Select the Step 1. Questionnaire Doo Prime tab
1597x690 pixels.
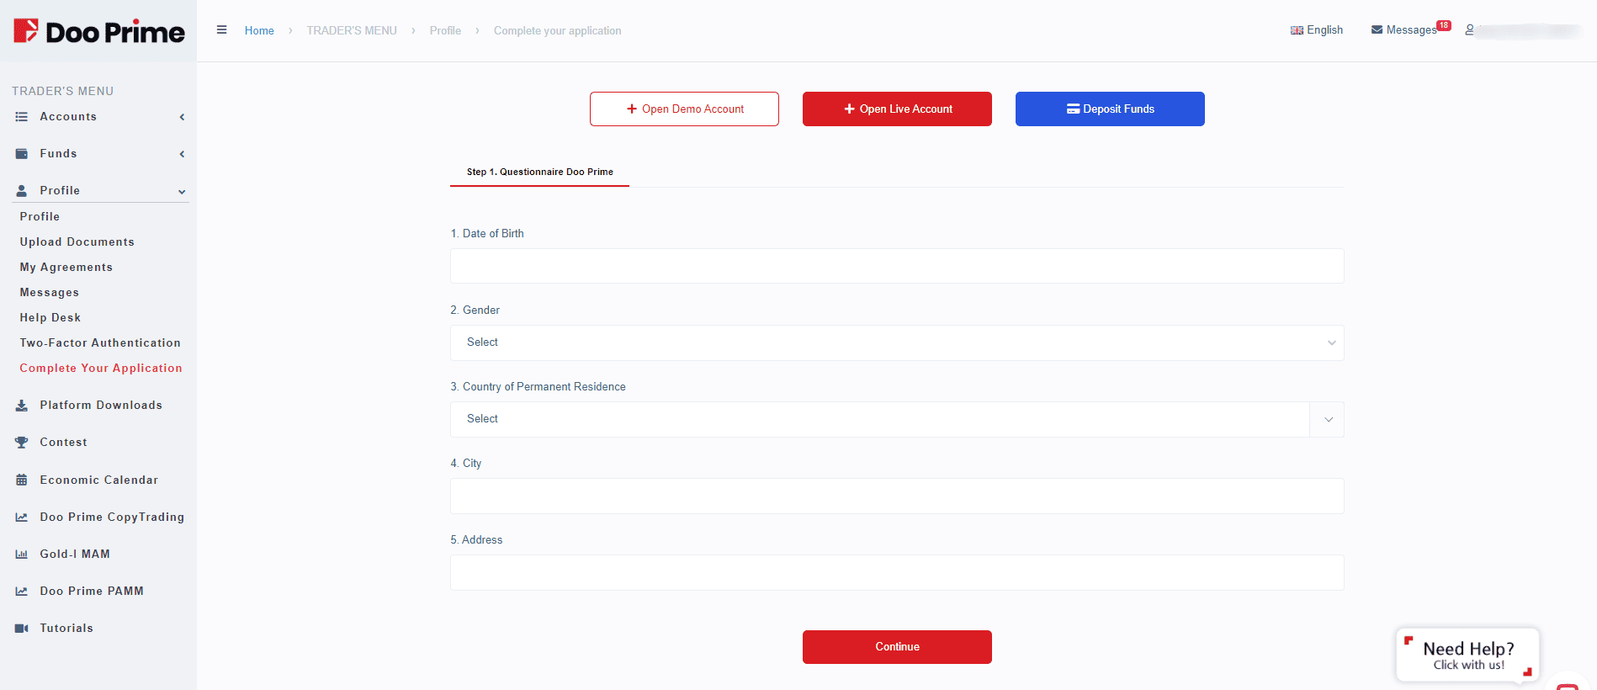(539, 172)
